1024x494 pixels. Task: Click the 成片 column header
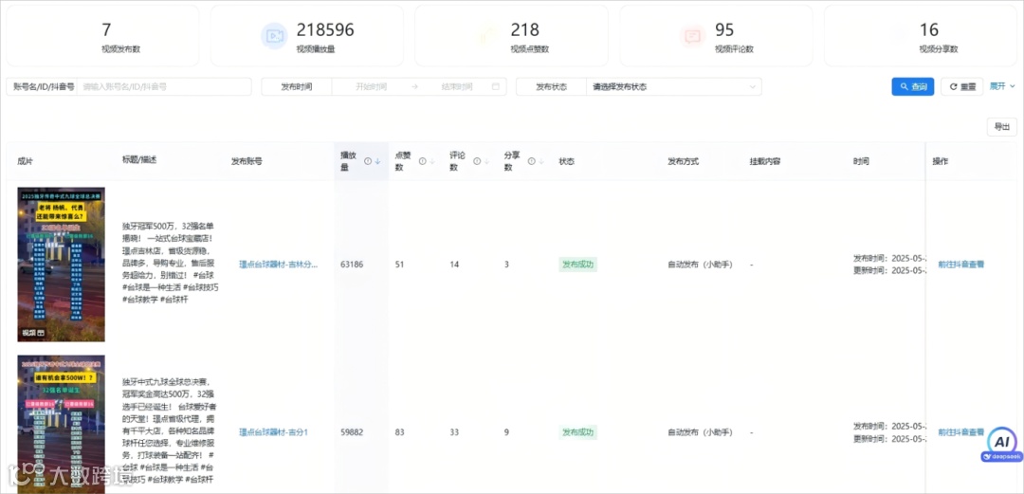click(x=26, y=161)
